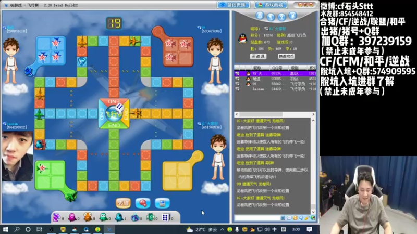The width and height of the screenshot is (417, 234).
Task: Click the webcam photo of player haoman
Action: (x=18, y=156)
